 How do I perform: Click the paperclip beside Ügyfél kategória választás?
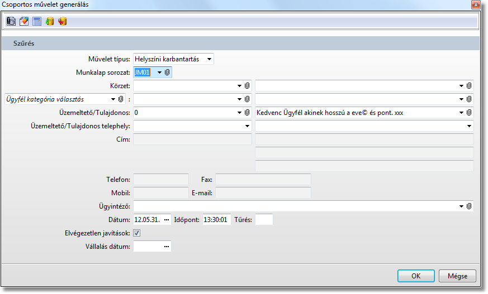coord(121,99)
